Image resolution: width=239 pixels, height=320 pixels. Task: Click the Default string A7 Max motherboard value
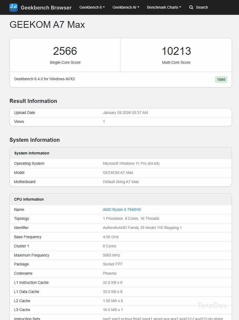pos(121,182)
